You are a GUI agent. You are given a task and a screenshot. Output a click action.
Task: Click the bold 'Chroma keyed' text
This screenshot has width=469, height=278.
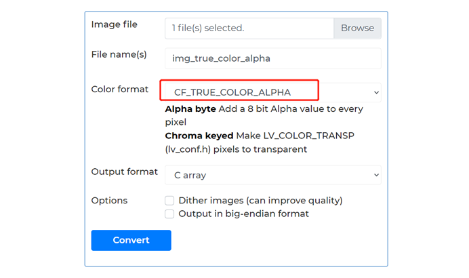click(x=199, y=136)
